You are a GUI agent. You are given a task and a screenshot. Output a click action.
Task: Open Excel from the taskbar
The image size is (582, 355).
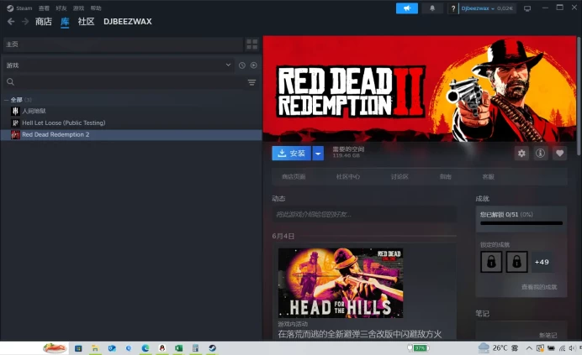(178, 348)
